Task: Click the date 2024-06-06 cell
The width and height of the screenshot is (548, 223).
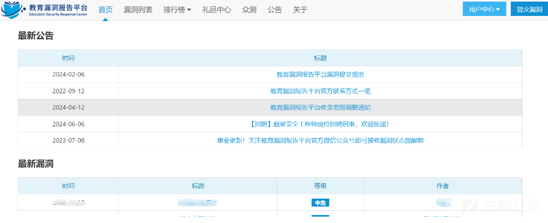Action: pos(69,124)
